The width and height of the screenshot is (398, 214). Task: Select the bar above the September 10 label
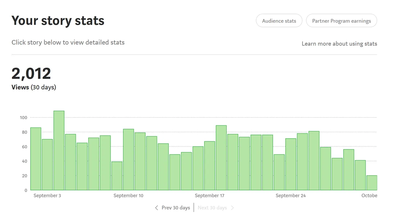tap(128, 160)
